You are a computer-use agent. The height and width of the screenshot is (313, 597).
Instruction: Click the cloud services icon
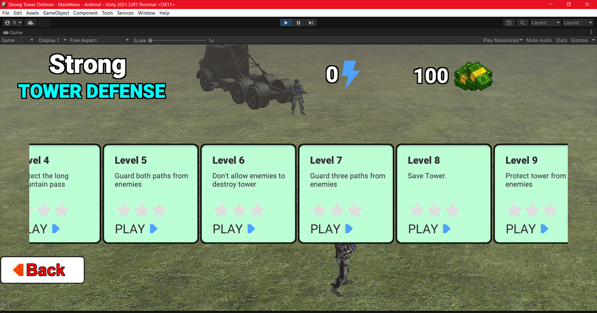coord(31,23)
